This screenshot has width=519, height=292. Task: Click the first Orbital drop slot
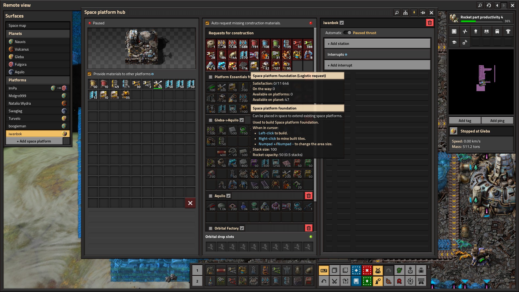tap(211, 247)
